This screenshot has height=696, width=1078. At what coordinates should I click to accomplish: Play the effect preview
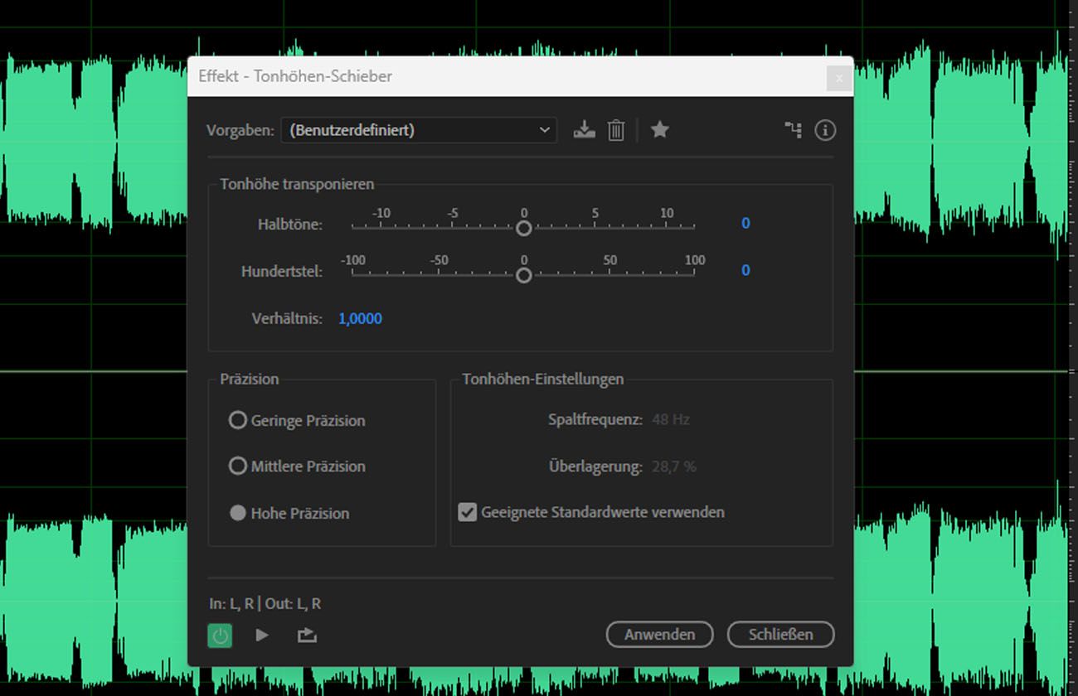(x=262, y=636)
